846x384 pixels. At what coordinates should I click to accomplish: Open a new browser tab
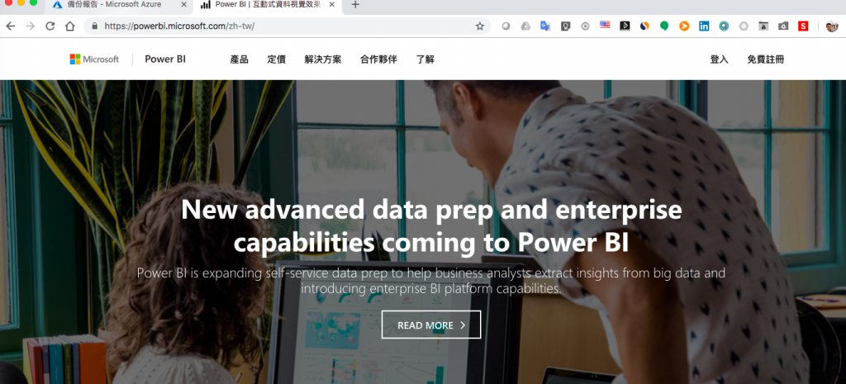pyautogui.click(x=355, y=5)
